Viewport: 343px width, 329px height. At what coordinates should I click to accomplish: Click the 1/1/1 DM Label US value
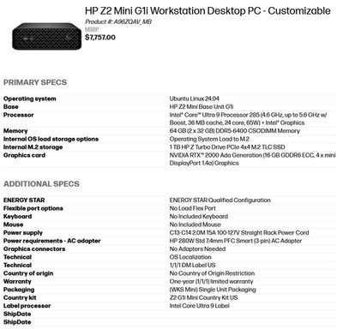click(192, 266)
